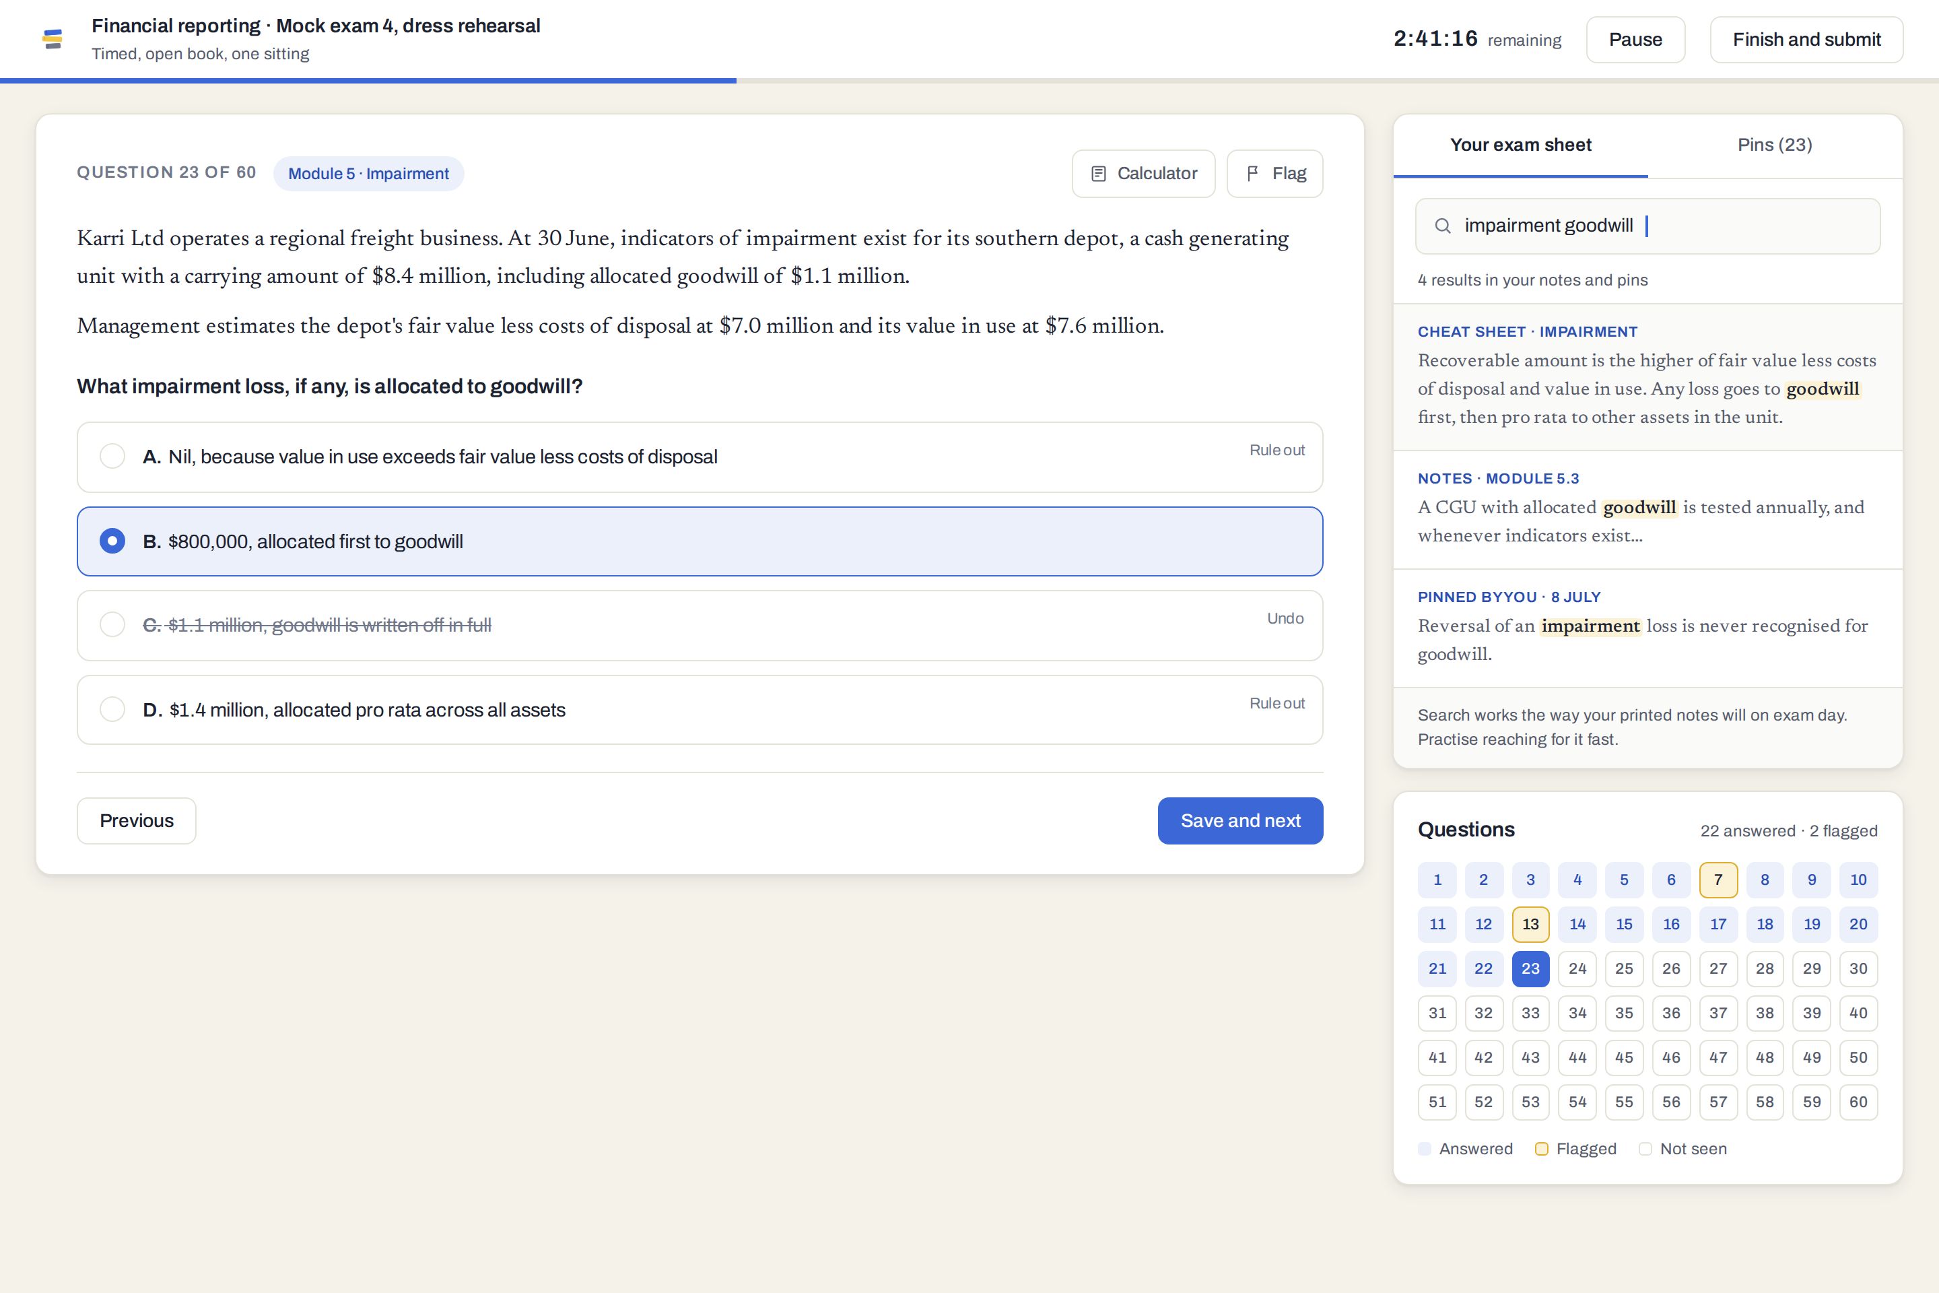Undo the rule out on option C
The height and width of the screenshot is (1293, 1939).
point(1285,618)
